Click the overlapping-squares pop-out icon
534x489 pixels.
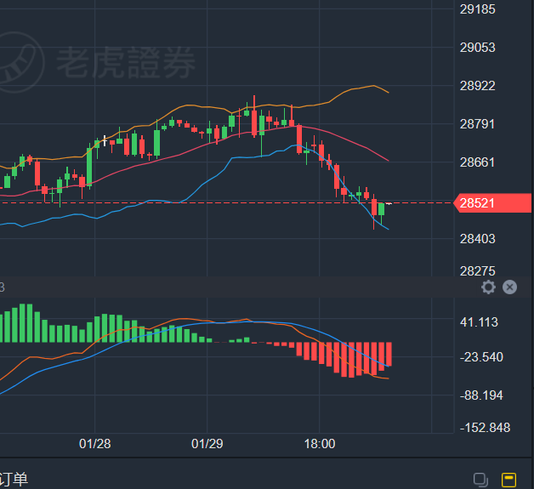coord(481,480)
